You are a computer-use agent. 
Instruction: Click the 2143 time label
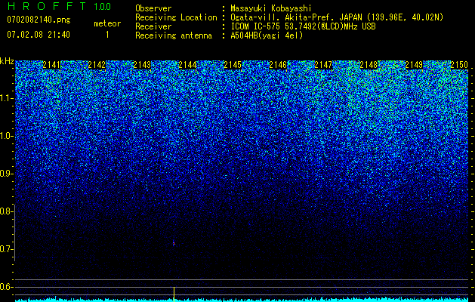(142, 65)
